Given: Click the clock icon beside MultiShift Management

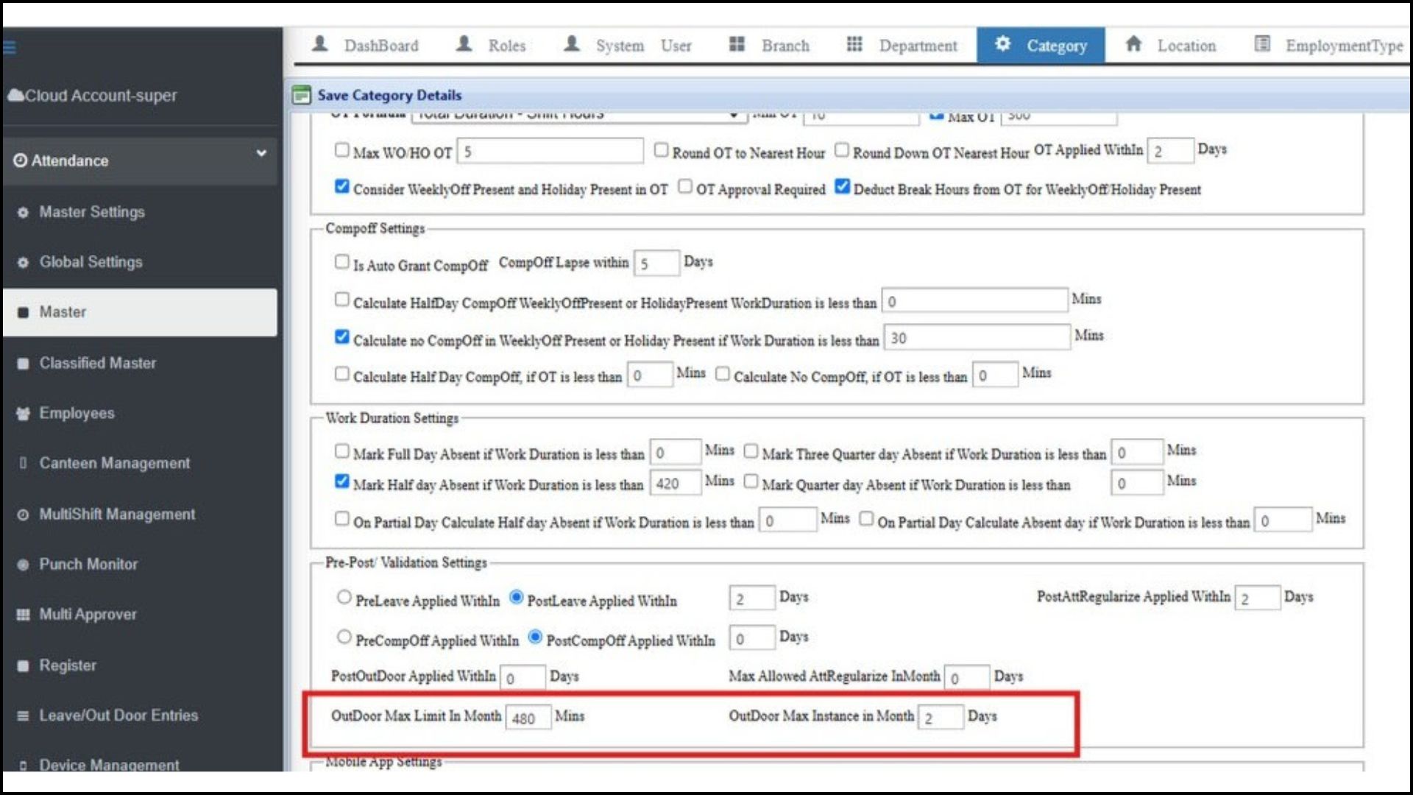Looking at the screenshot, I should 23,515.
